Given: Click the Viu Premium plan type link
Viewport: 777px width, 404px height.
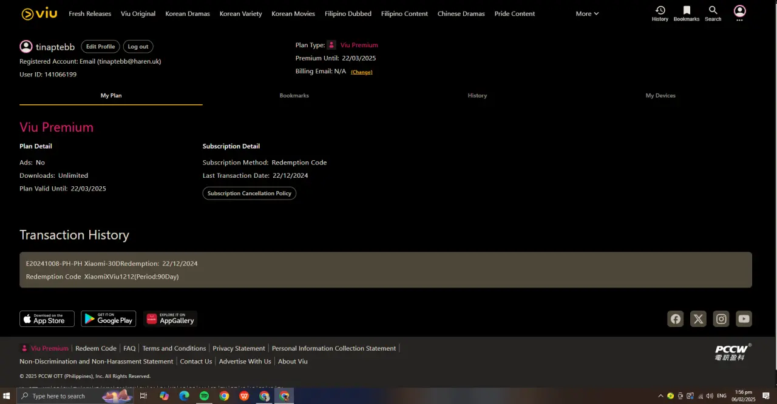Looking at the screenshot, I should coord(359,45).
